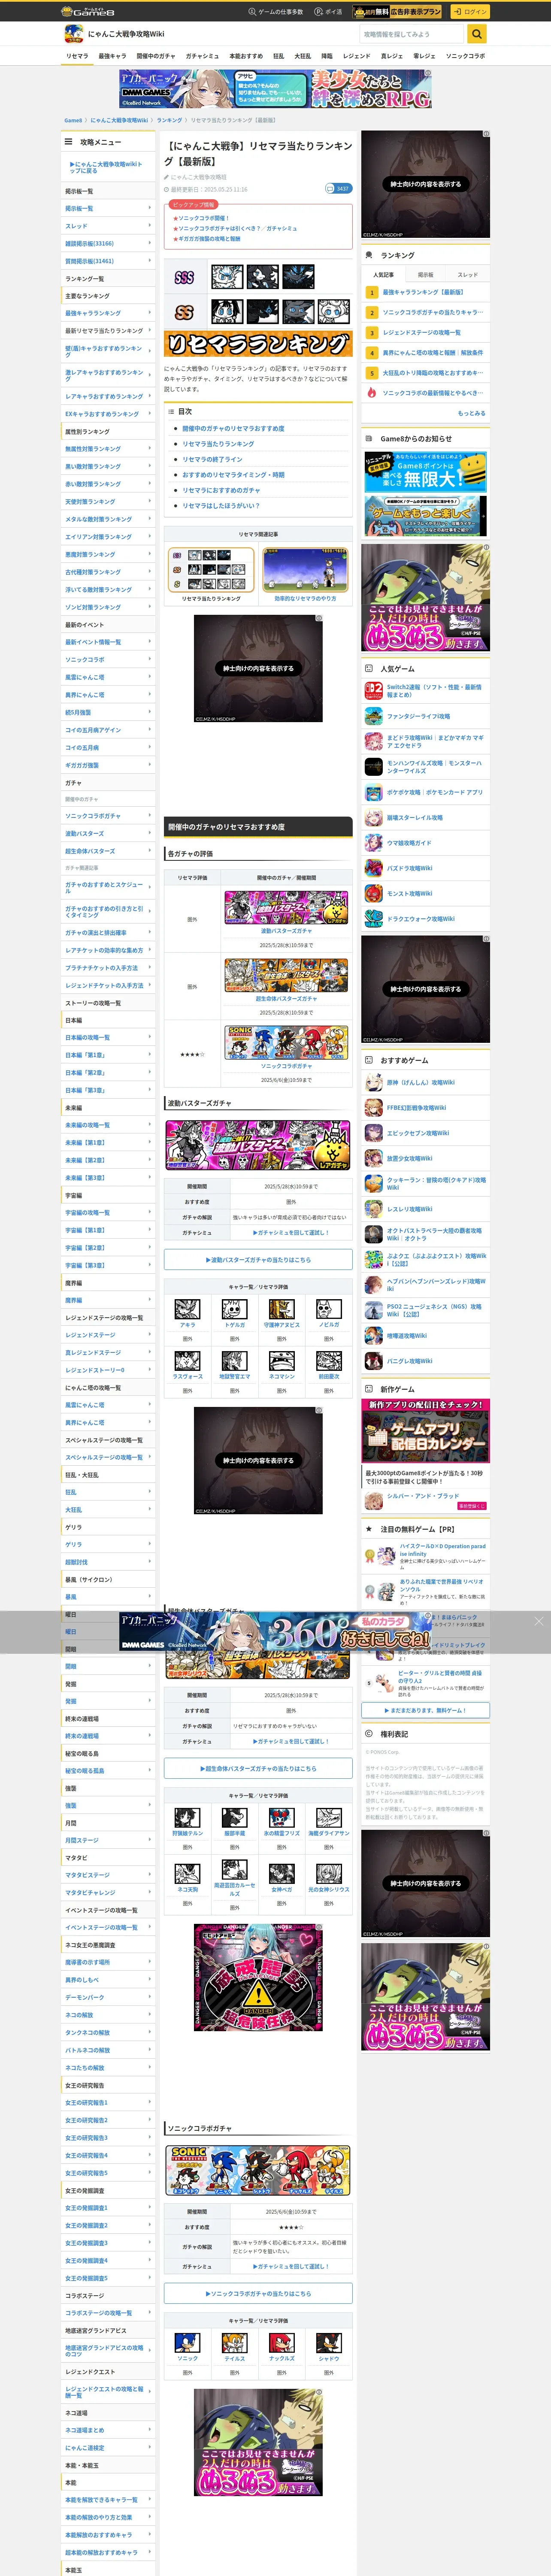
Task: Open 超生命体バスターズガチャの当たりはこちら link
Action: point(258,1769)
